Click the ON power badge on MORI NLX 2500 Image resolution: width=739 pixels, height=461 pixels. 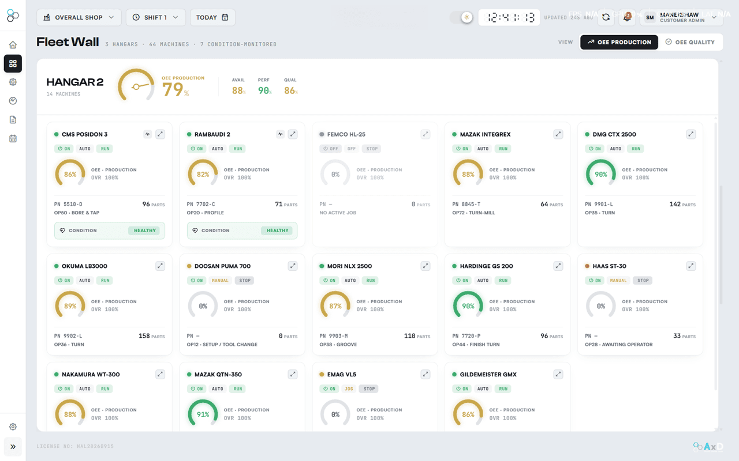pos(330,281)
